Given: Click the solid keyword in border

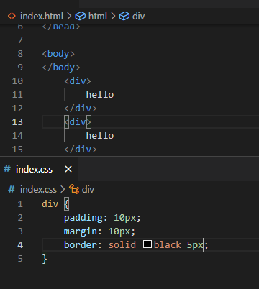Looking at the screenshot, I should pyautogui.click(x=122, y=245).
